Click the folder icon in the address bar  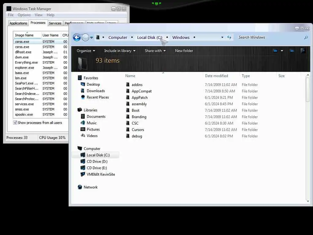(x=98, y=37)
